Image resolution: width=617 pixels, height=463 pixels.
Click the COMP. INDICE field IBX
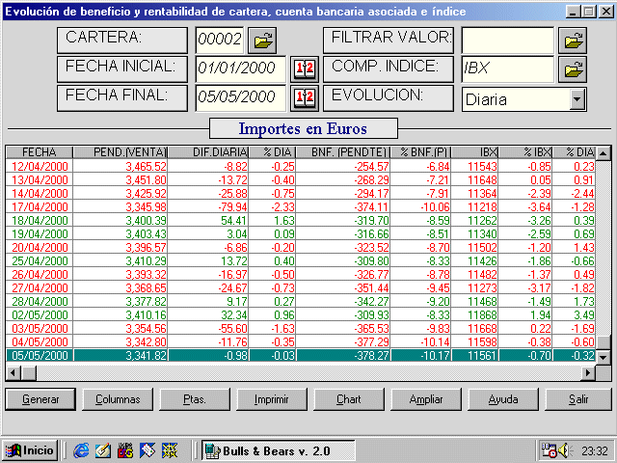point(508,68)
